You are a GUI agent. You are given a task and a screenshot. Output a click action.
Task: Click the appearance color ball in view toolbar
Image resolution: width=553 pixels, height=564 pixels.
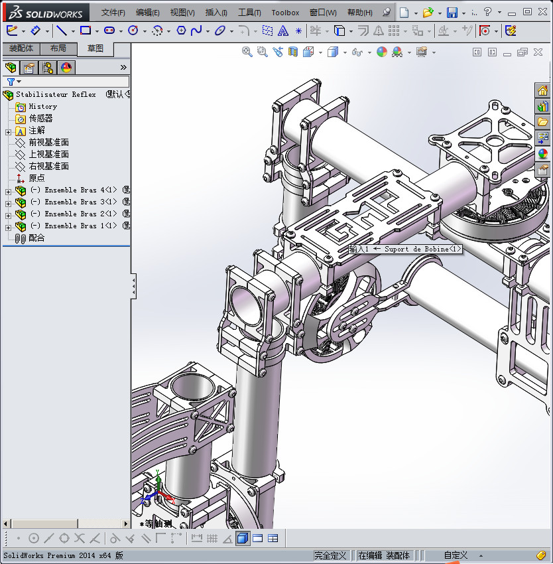click(381, 52)
